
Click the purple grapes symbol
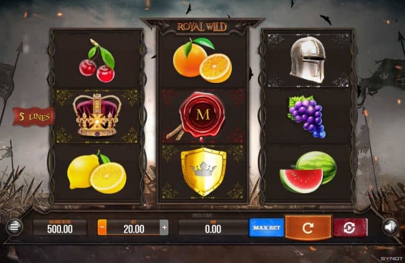coord(307,117)
